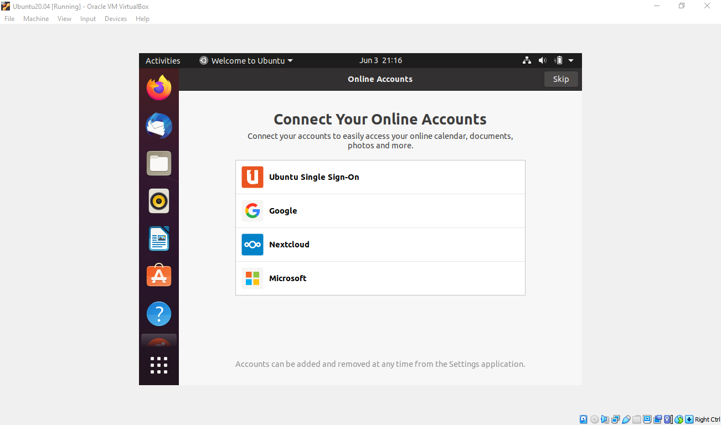Open Firefox from the Ubuntu dock

coord(159,87)
